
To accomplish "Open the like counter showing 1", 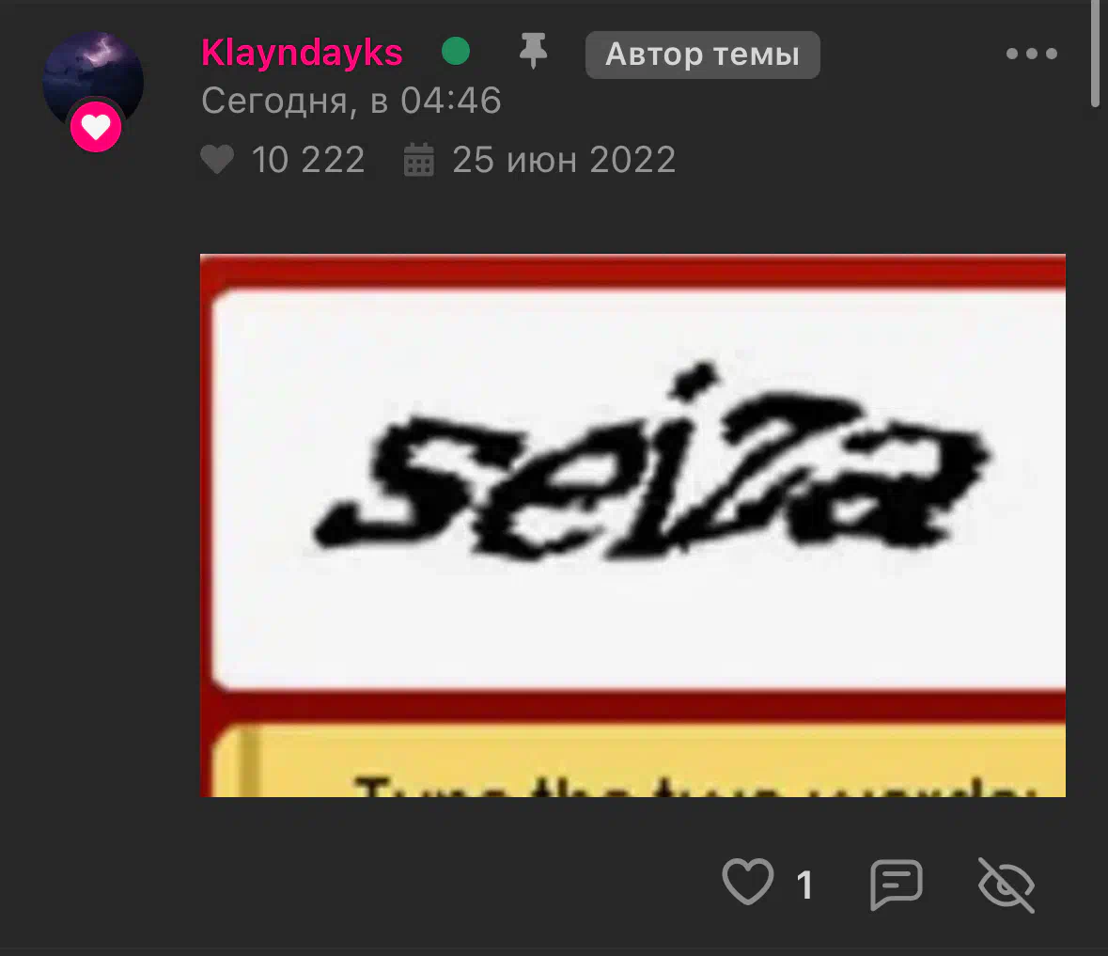I will 804,885.
